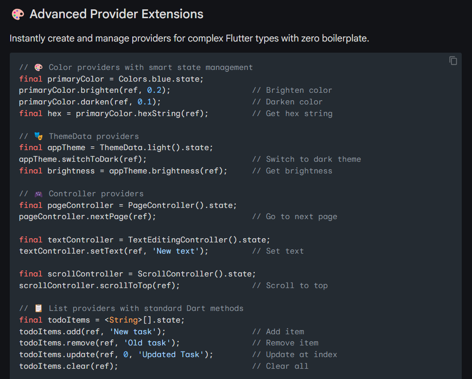Click the Advanced Provider Extensions heading
This screenshot has height=379, width=472.
(x=116, y=14)
